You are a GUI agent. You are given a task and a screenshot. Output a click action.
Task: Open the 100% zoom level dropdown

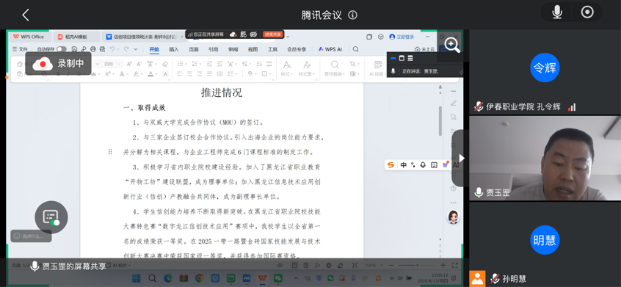point(373,265)
